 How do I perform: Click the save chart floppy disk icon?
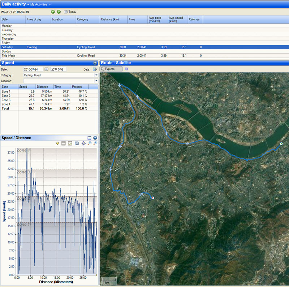coord(77,143)
